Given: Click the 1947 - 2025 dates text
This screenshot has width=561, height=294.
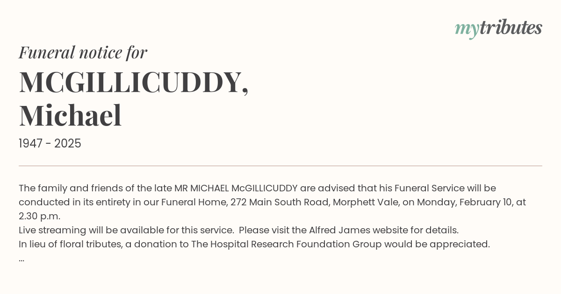Looking at the screenshot, I should pos(50,144).
